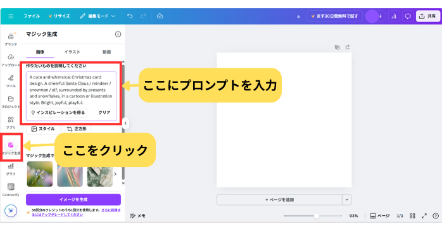Image resolution: width=442 pixels, height=231 pixels.
Task: Open the 編集モード dropdown
Action: [x=98, y=16]
